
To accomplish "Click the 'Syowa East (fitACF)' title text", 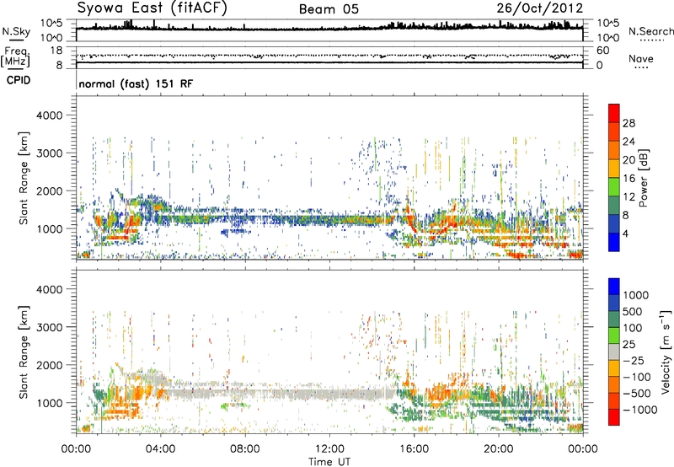I will tap(152, 8).
